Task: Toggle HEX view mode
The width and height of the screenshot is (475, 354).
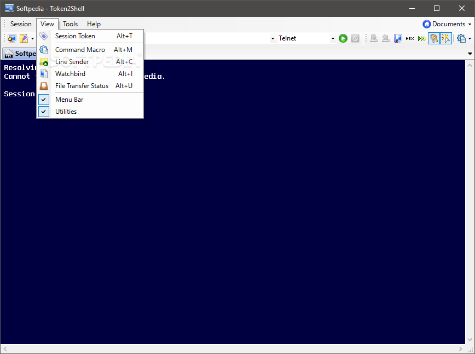Action: (410, 38)
